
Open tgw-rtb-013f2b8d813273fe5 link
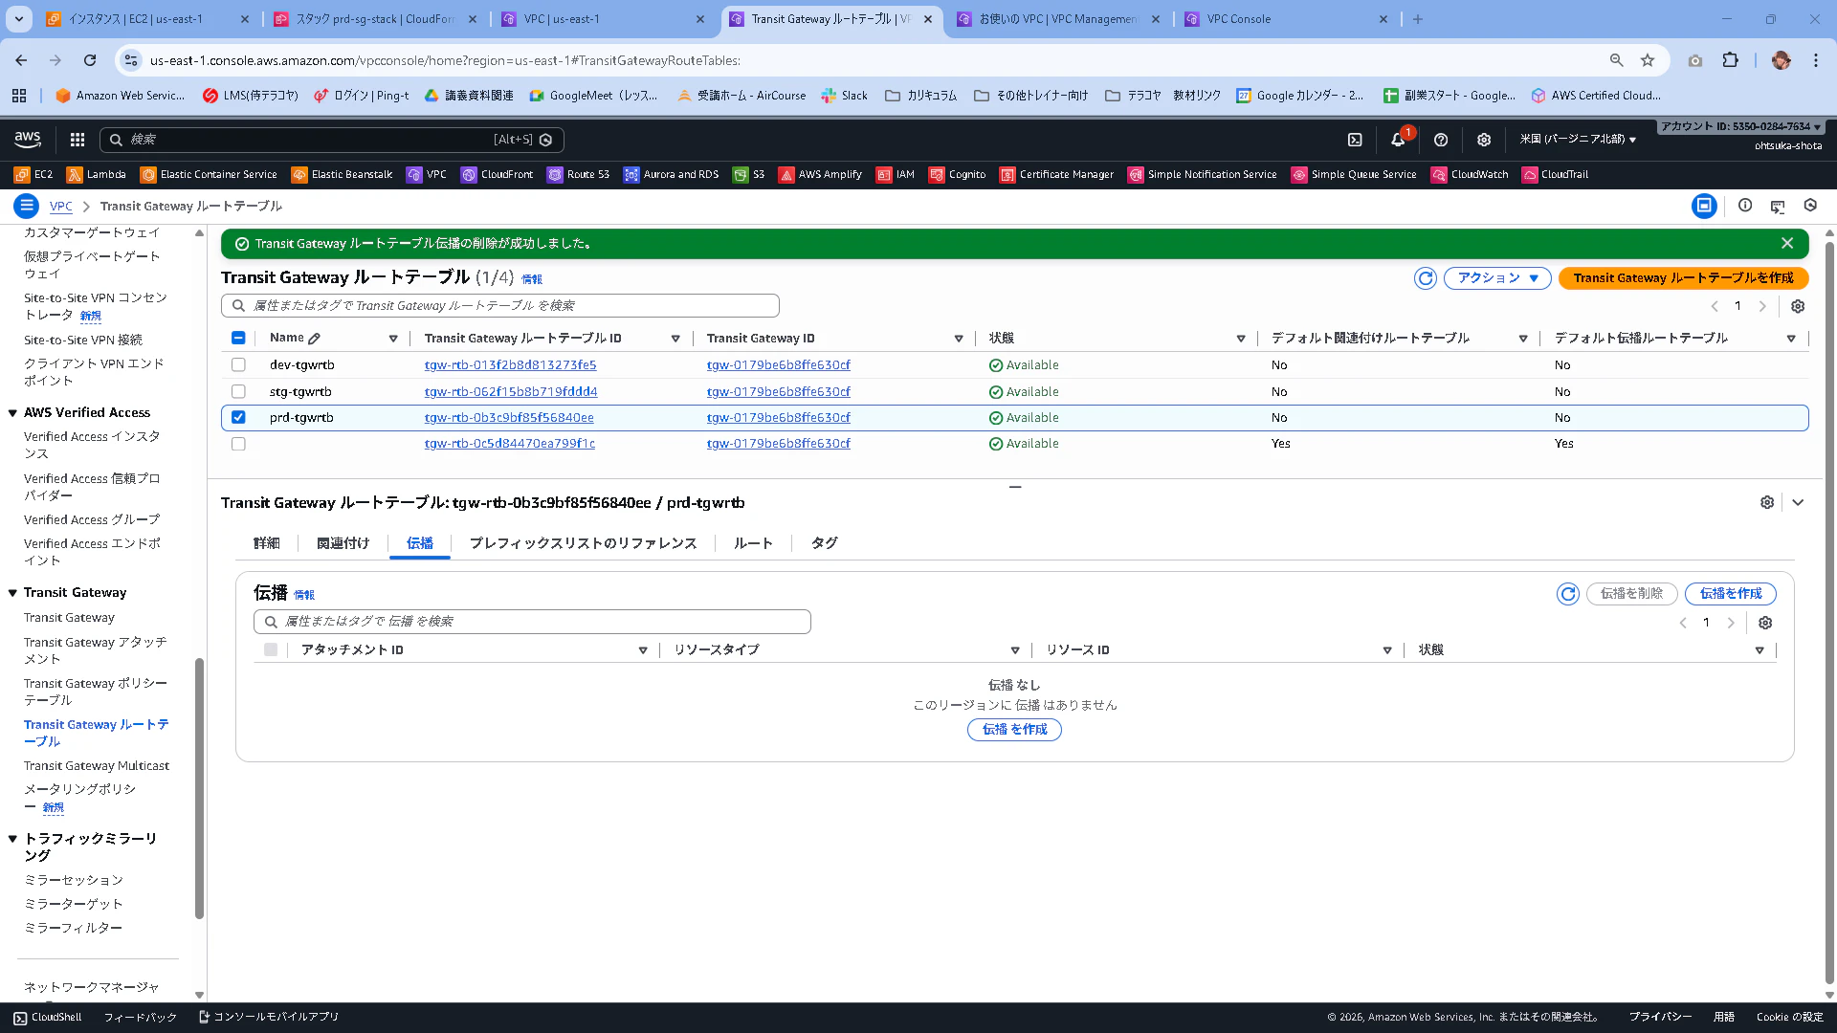[x=510, y=365]
